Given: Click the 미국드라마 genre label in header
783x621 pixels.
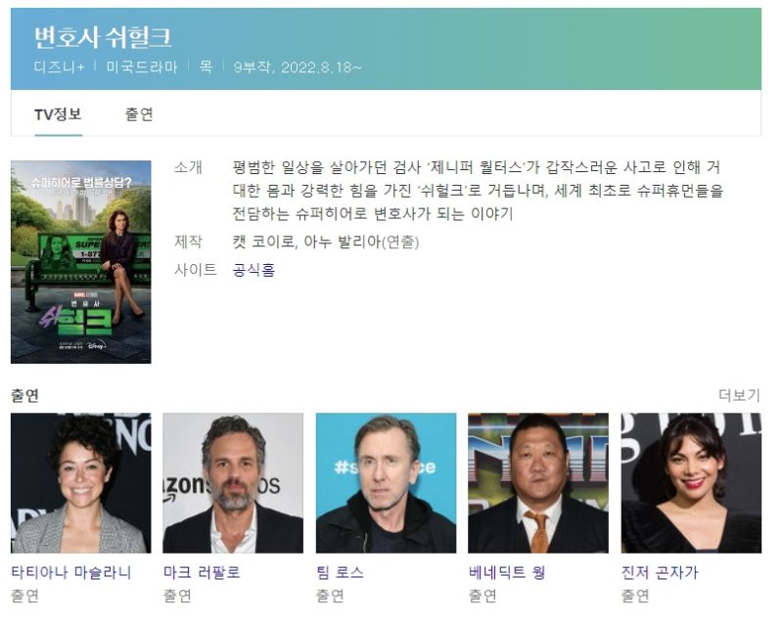Looking at the screenshot, I should pos(142,67).
